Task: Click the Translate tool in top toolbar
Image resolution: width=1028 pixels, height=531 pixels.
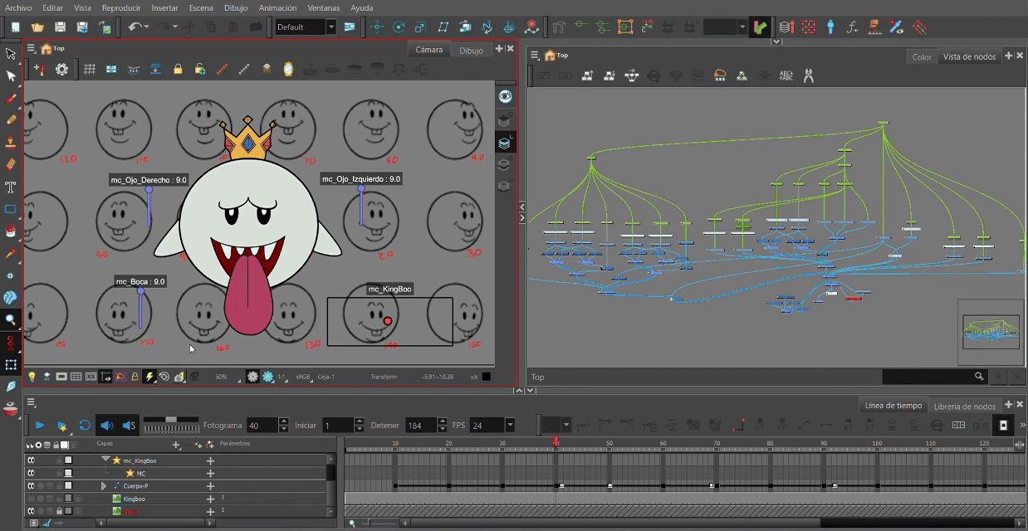Action: 377,27
